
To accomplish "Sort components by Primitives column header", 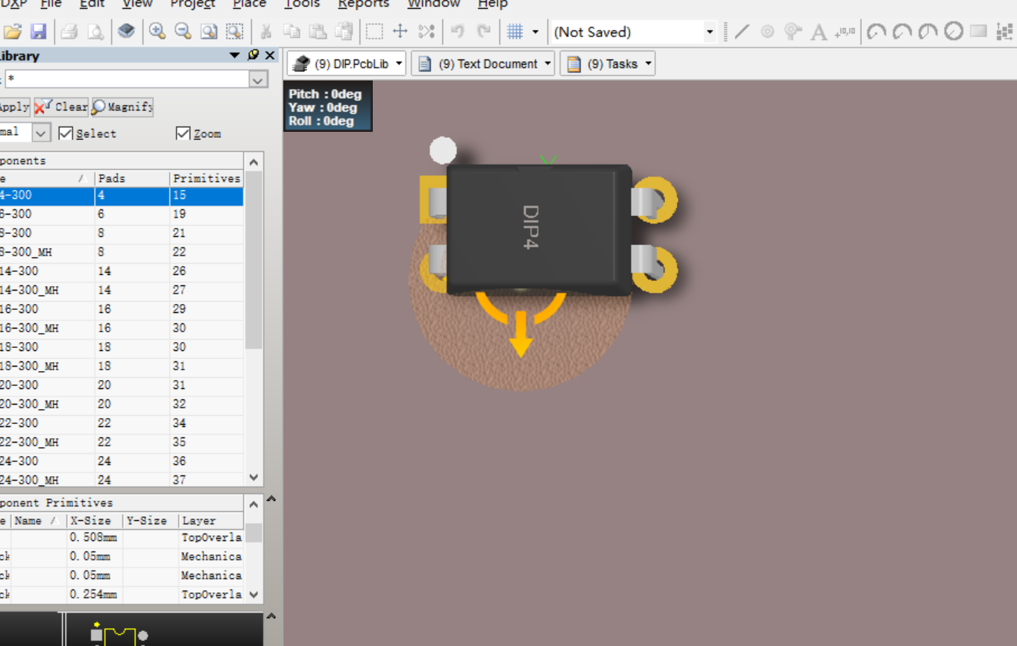I will 207,179.
